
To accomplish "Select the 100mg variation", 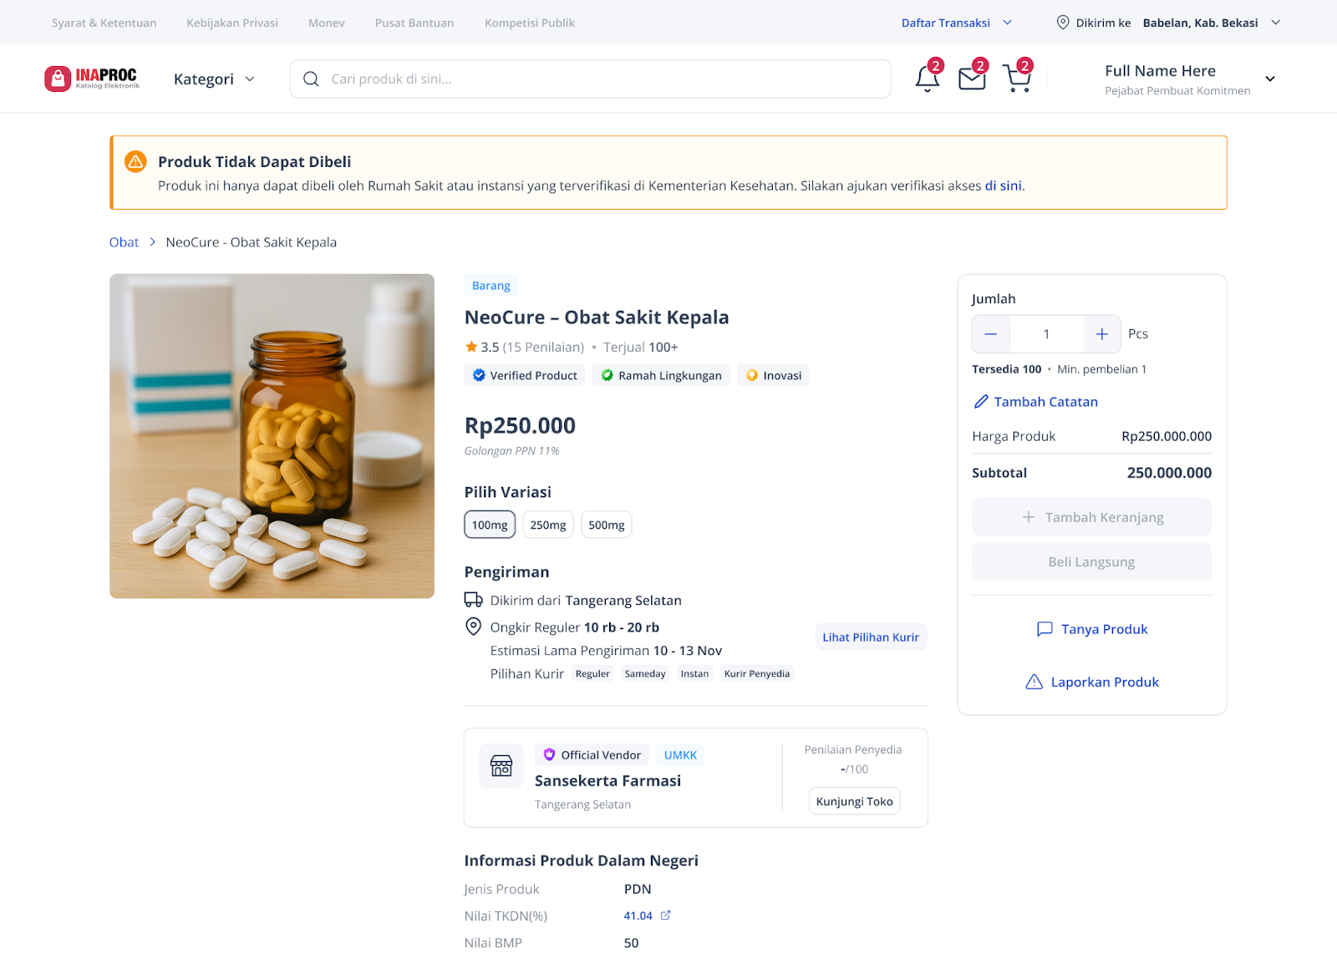I will 490,525.
